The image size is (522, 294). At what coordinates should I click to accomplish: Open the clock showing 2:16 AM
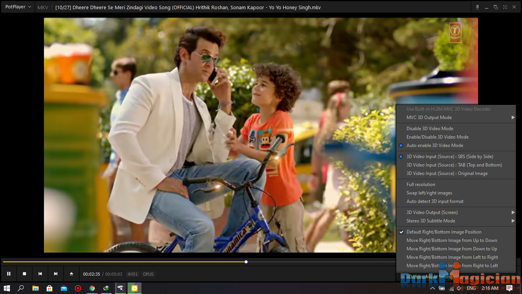click(x=490, y=288)
